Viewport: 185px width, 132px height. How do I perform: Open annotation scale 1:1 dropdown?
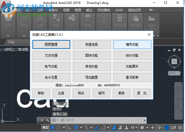pyautogui.click(x=134, y=128)
